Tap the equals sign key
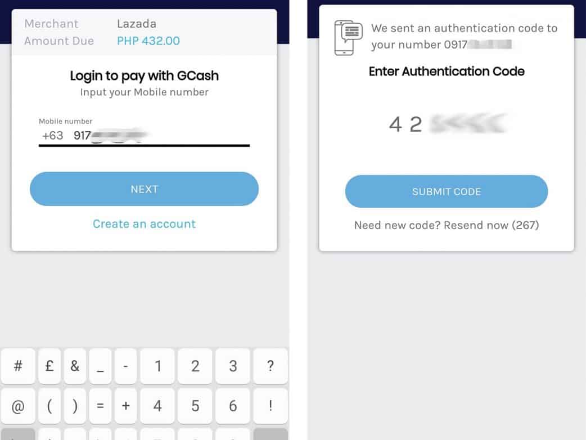This screenshot has width=586, height=440. pos(100,406)
